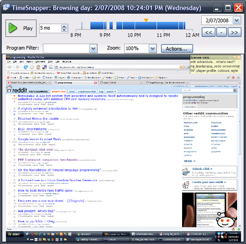Open the date picker dropdown for 2/07/2008
Screen dimensions: 246x244
point(237,20)
